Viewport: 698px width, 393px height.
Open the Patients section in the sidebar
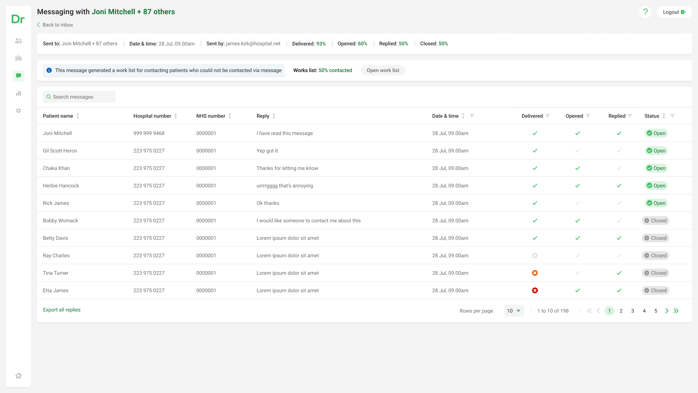click(18, 41)
